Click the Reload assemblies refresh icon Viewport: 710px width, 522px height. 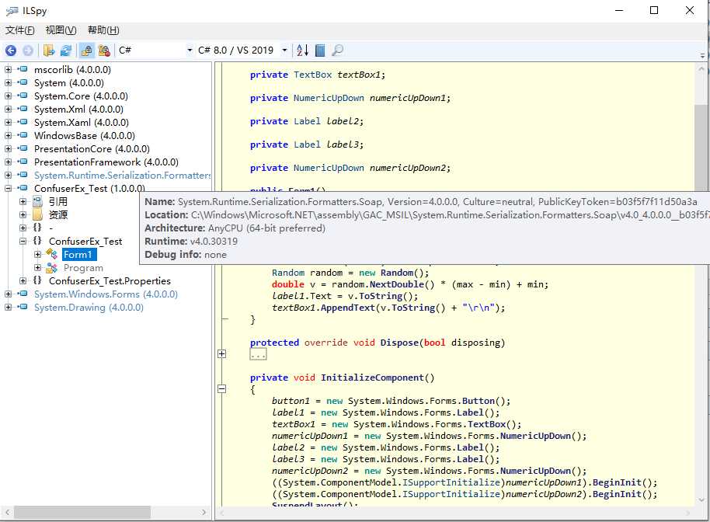pos(66,50)
